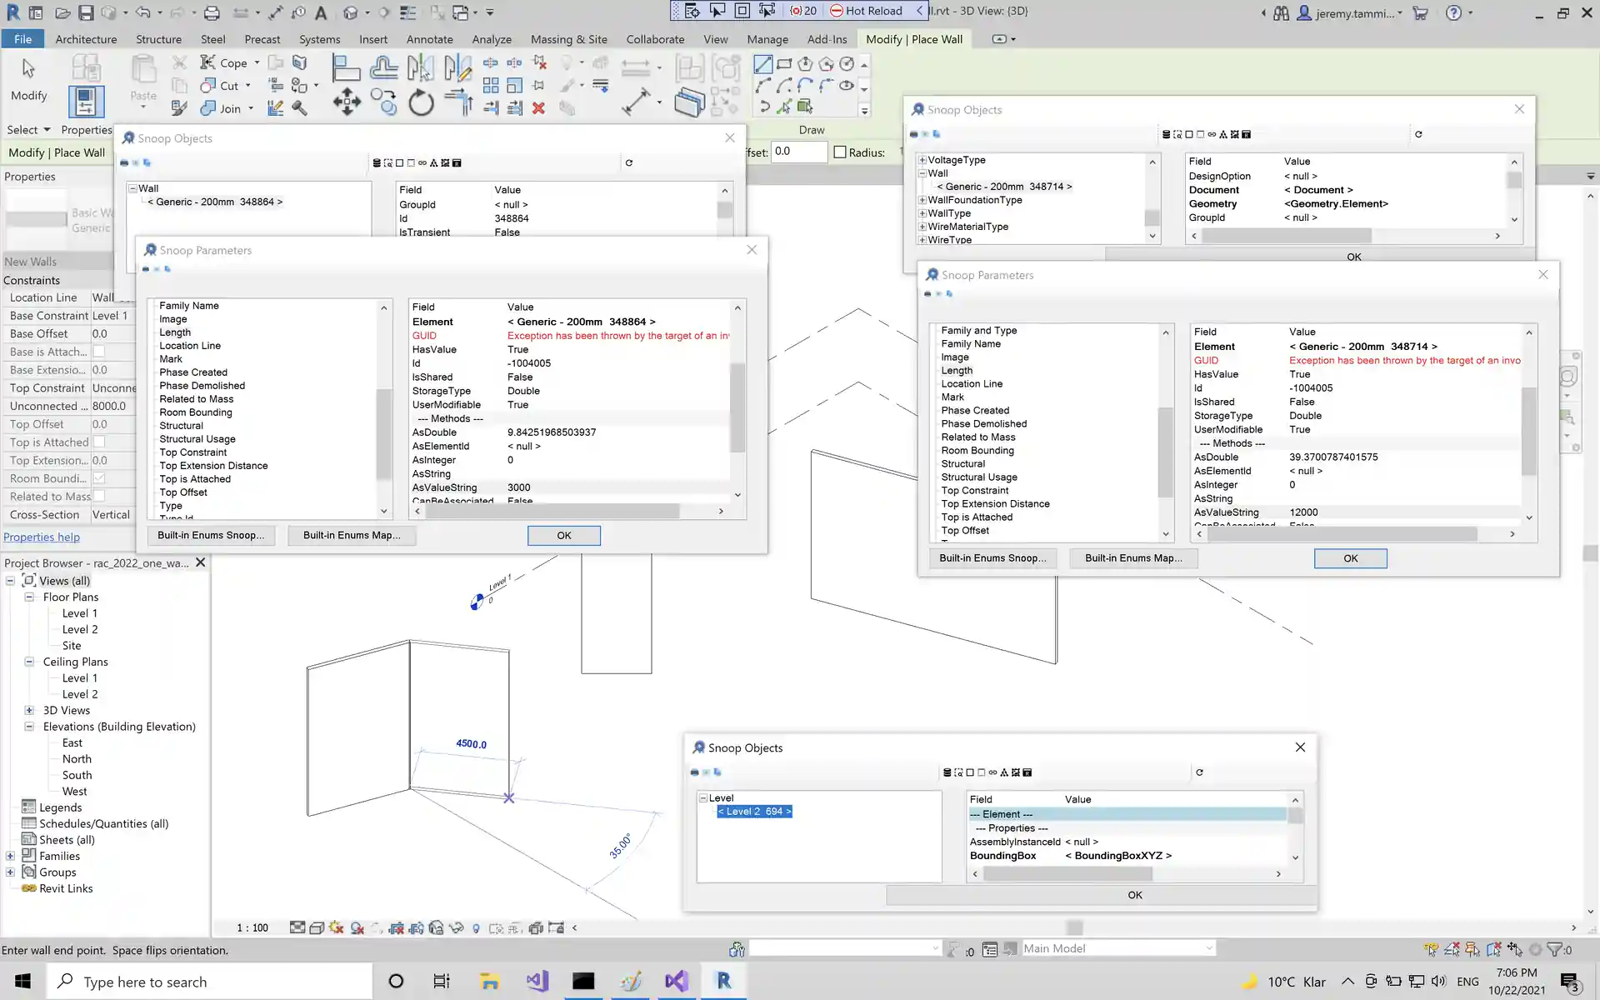Select the Move tool in ribbon
The width and height of the screenshot is (1600, 1000).
click(x=347, y=103)
